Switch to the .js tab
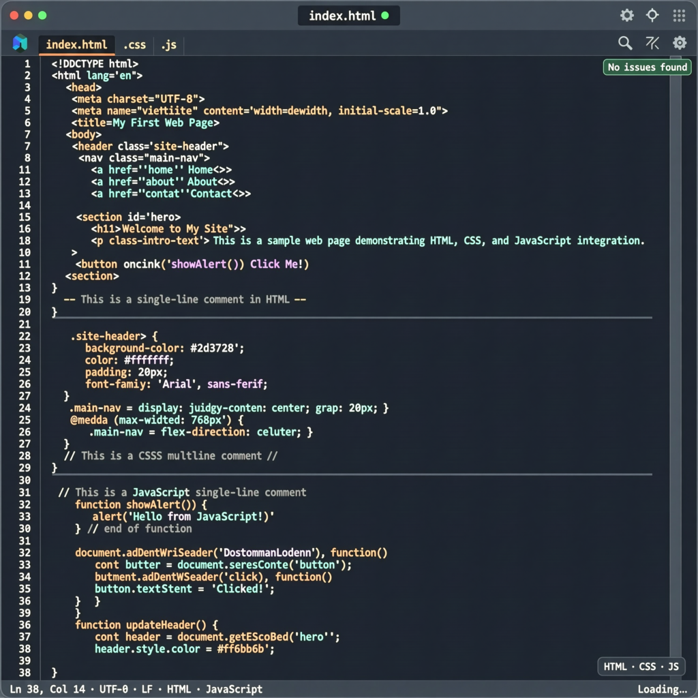This screenshot has width=698, height=698. 169,45
